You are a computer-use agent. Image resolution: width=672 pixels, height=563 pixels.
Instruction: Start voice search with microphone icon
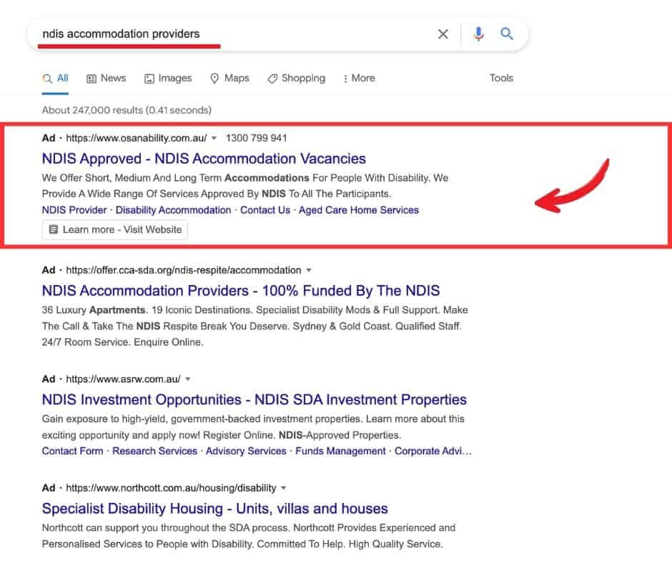pos(478,34)
